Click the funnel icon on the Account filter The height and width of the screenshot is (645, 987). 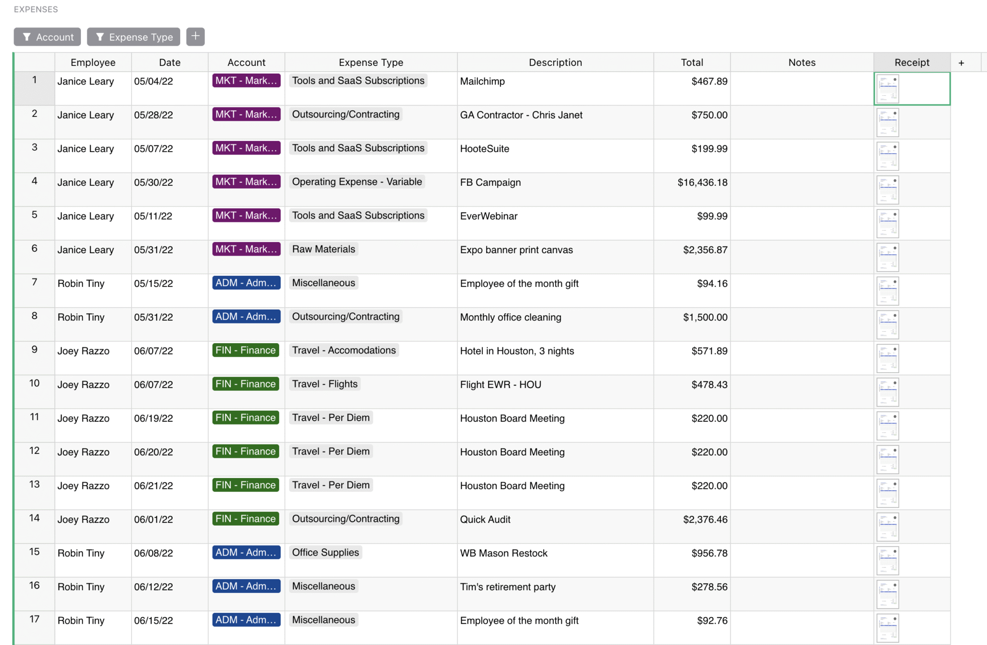(x=27, y=37)
